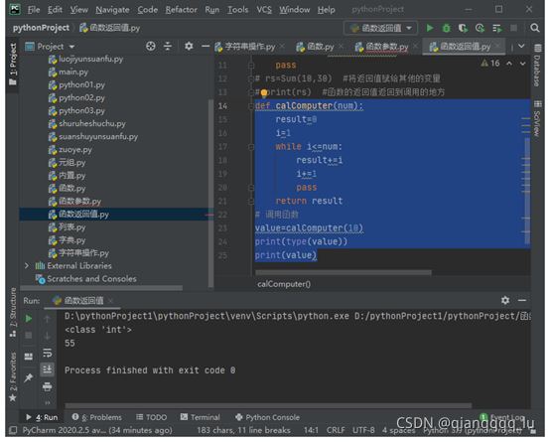Collapse all in the Project panel toolbar

168,47
